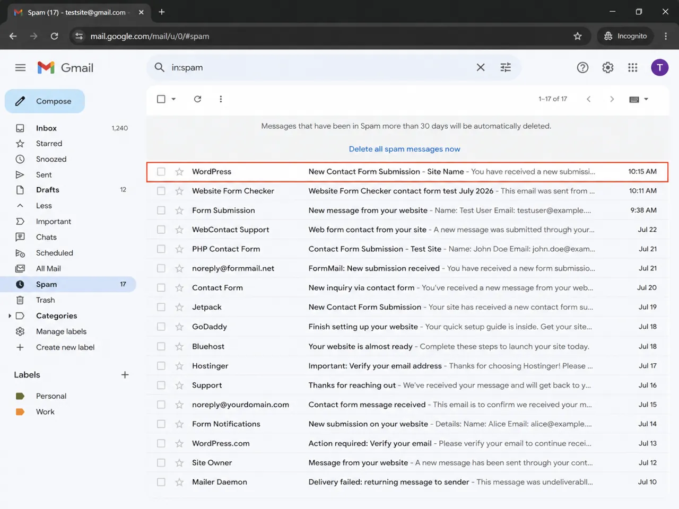Open the main menu hamburger icon
The width and height of the screenshot is (679, 509).
[x=20, y=67]
